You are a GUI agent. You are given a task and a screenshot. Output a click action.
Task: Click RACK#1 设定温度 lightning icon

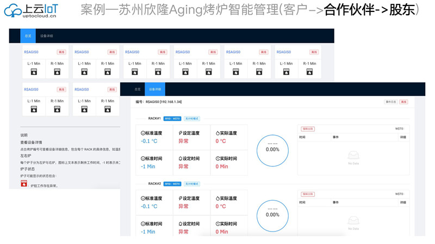click(x=181, y=133)
